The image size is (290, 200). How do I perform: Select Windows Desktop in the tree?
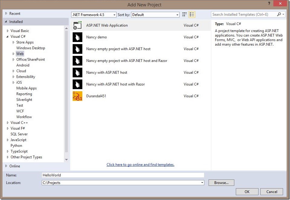coord(31,48)
